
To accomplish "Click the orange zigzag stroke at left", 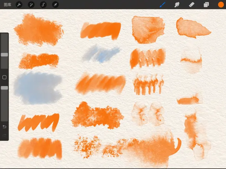I will pyautogui.click(x=38, y=122).
